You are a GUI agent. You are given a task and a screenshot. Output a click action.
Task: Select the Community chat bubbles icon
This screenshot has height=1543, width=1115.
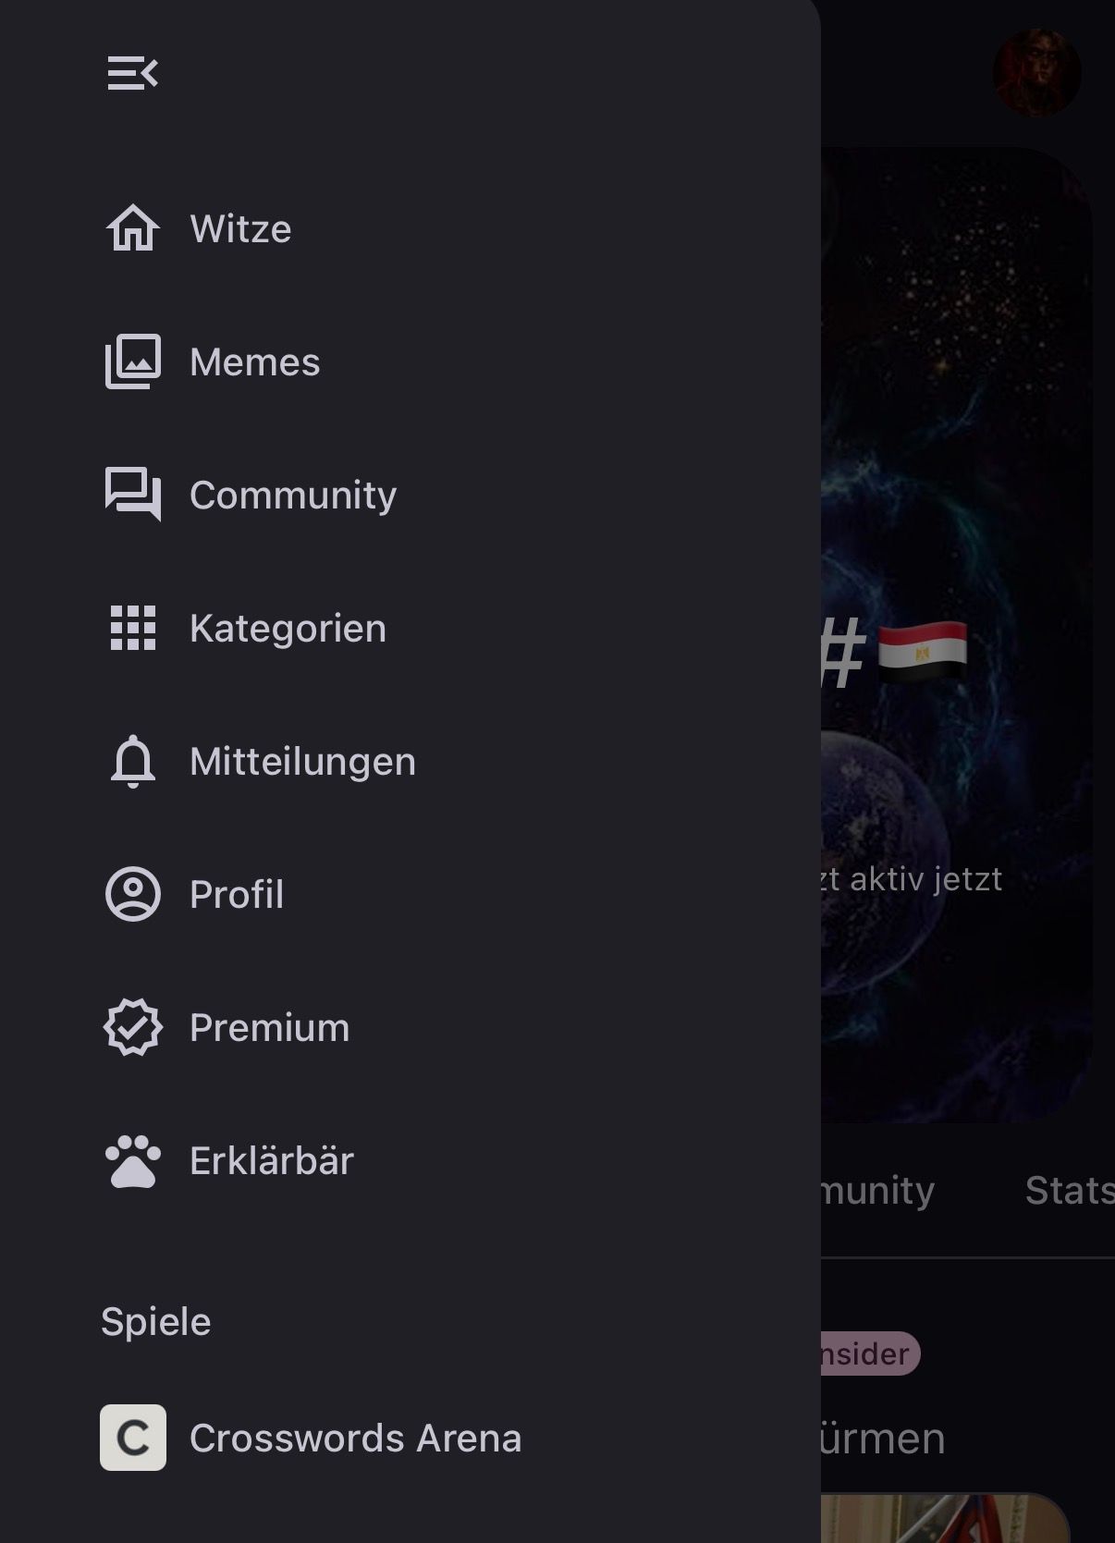[x=132, y=495]
